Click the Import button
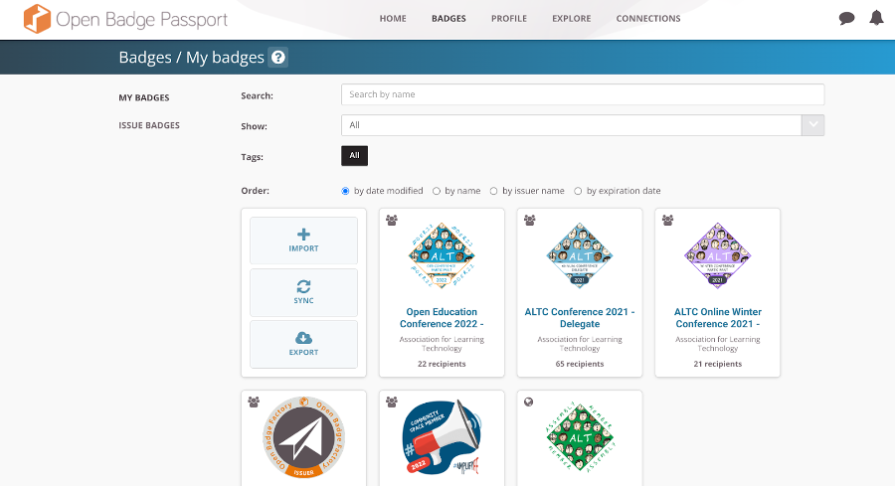Viewport: 895px width, 486px height. [x=303, y=241]
